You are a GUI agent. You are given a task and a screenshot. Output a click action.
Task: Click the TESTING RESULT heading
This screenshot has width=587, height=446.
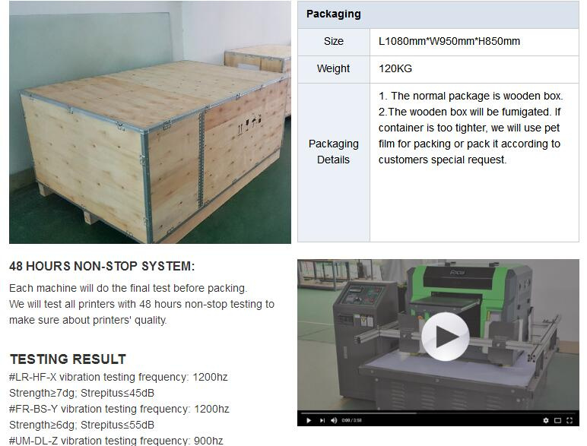pos(68,359)
